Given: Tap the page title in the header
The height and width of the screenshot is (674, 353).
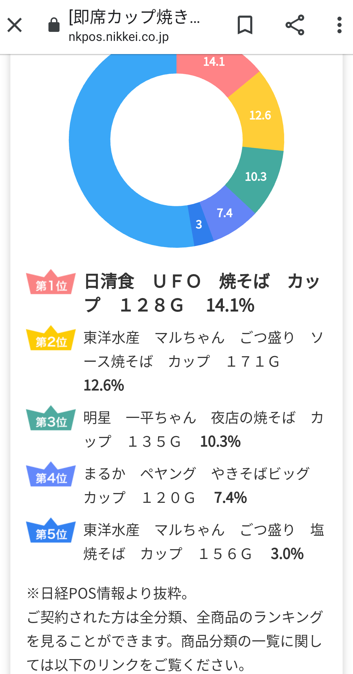Looking at the screenshot, I should coord(134,17).
